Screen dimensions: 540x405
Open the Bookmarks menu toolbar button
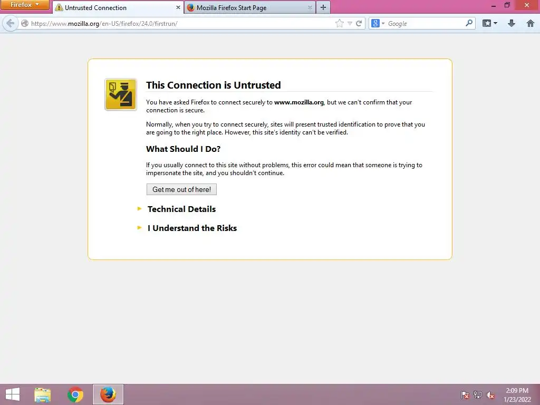coord(490,23)
